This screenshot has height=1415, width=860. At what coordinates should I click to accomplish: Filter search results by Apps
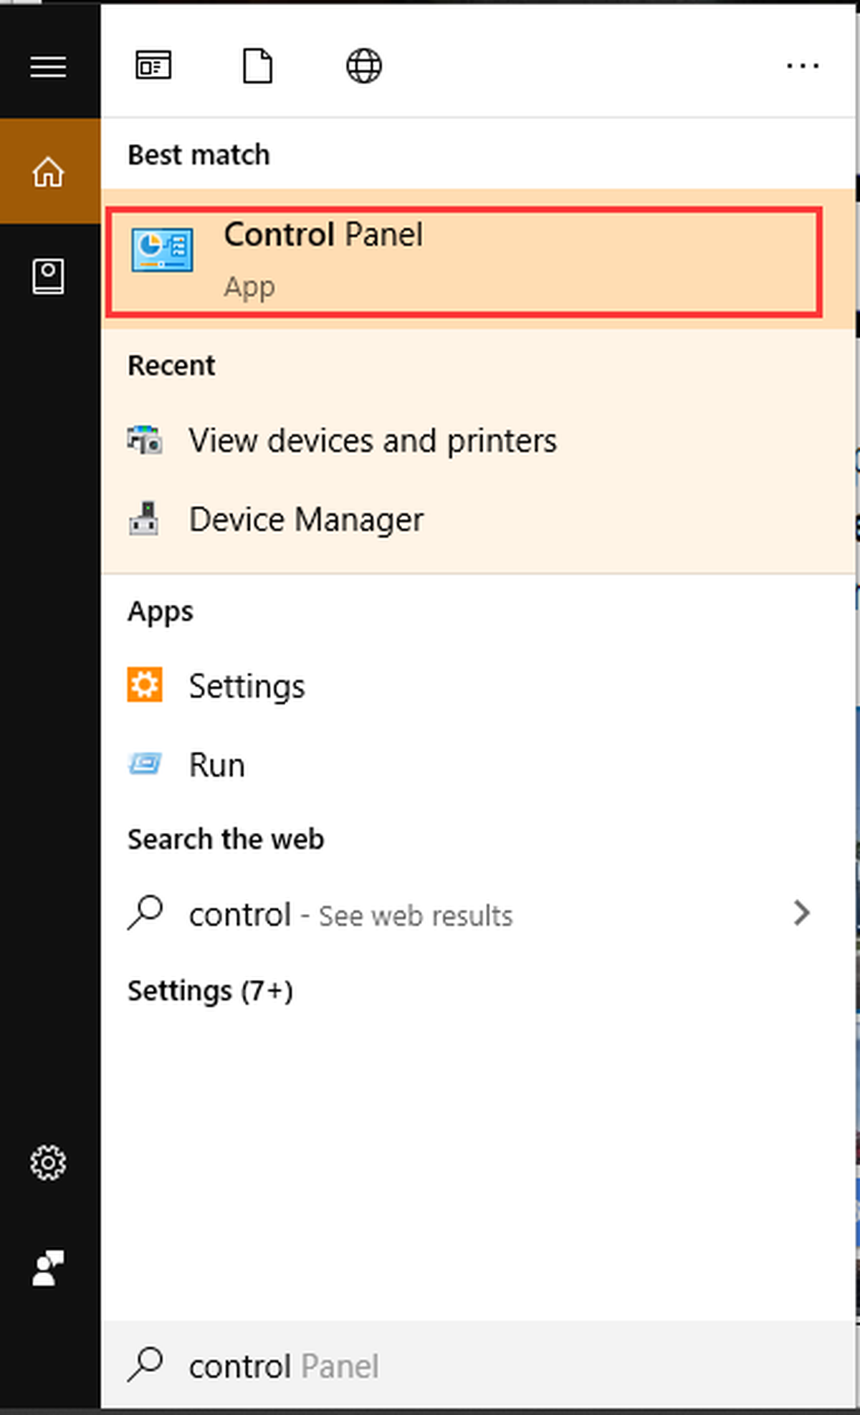153,66
